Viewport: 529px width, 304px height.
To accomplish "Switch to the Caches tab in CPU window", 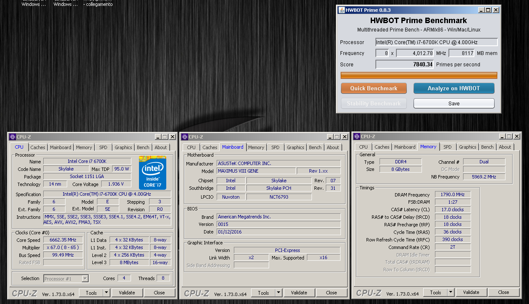I will point(38,147).
